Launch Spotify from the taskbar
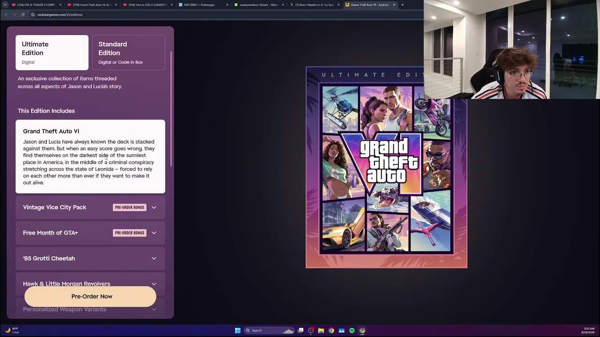 click(352, 330)
